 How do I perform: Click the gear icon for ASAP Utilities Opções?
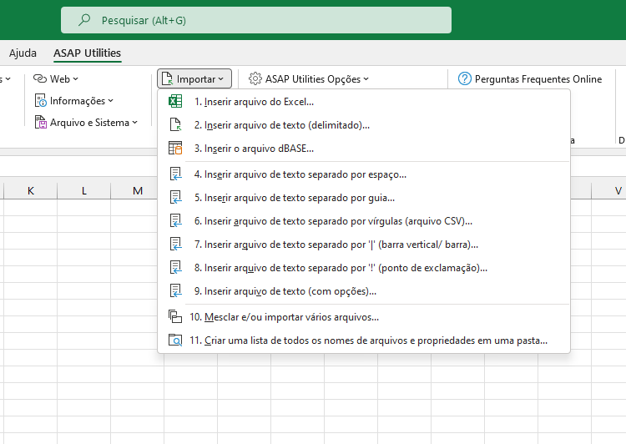(x=255, y=78)
